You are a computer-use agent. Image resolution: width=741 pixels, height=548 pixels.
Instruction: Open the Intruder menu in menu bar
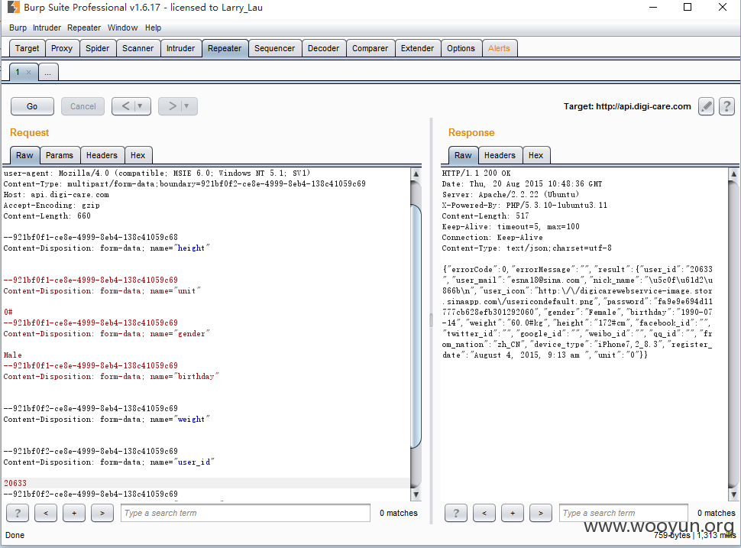(47, 28)
